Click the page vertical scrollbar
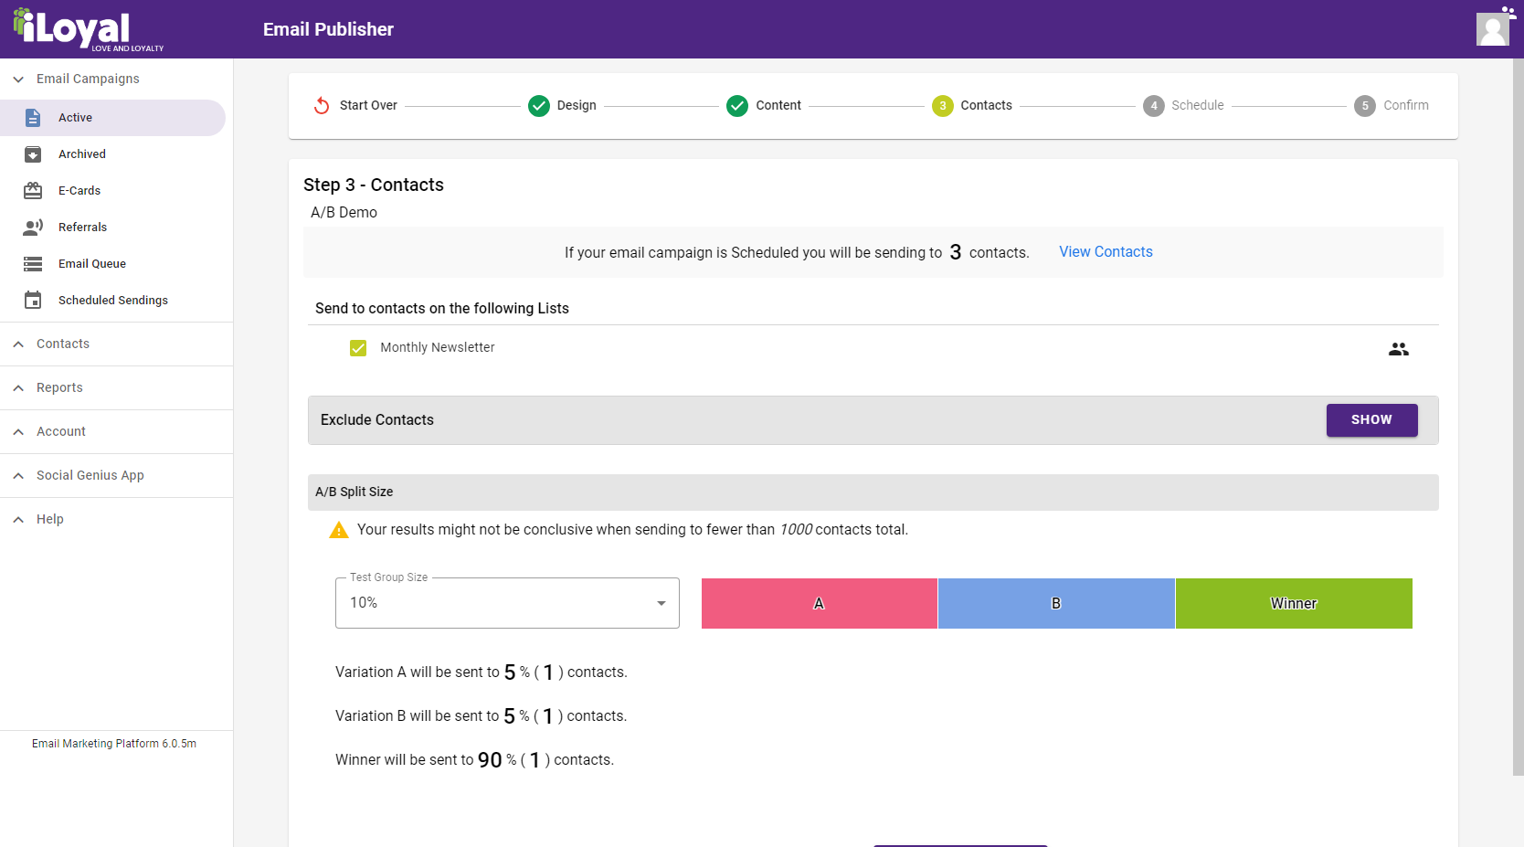Screen dimensions: 1524x847 (x=1518, y=411)
